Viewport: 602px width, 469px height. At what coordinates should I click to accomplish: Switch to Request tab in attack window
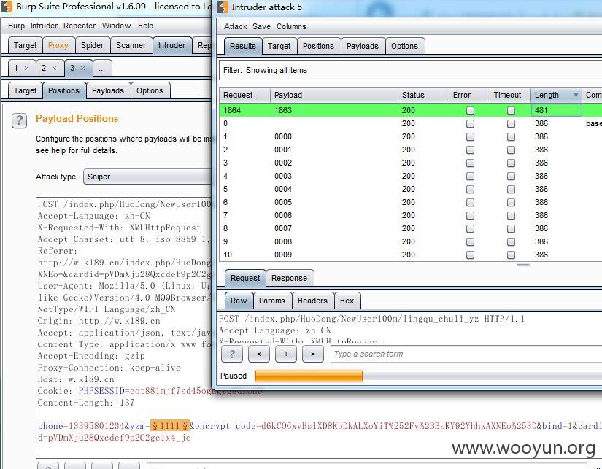[x=245, y=278]
